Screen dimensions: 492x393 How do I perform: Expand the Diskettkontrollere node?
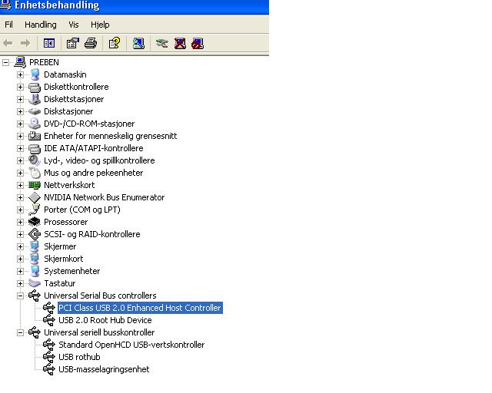click(x=21, y=87)
